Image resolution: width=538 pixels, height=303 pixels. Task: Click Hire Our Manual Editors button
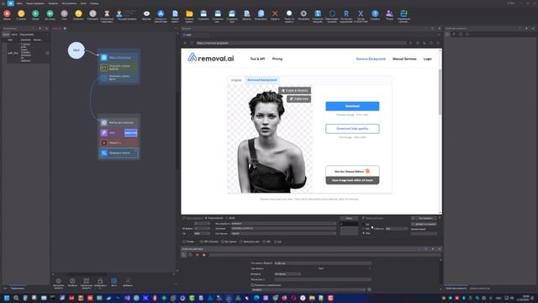click(352, 171)
